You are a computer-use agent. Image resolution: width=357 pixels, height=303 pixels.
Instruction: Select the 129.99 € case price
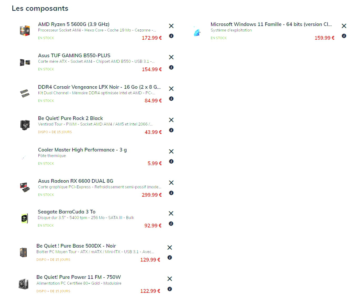(150, 260)
